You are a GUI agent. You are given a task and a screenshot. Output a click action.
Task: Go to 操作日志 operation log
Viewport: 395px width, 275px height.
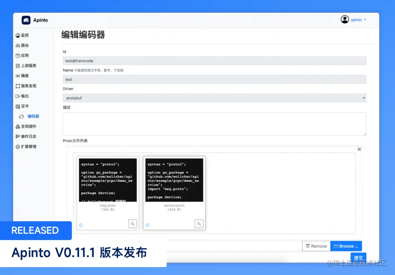(26, 136)
